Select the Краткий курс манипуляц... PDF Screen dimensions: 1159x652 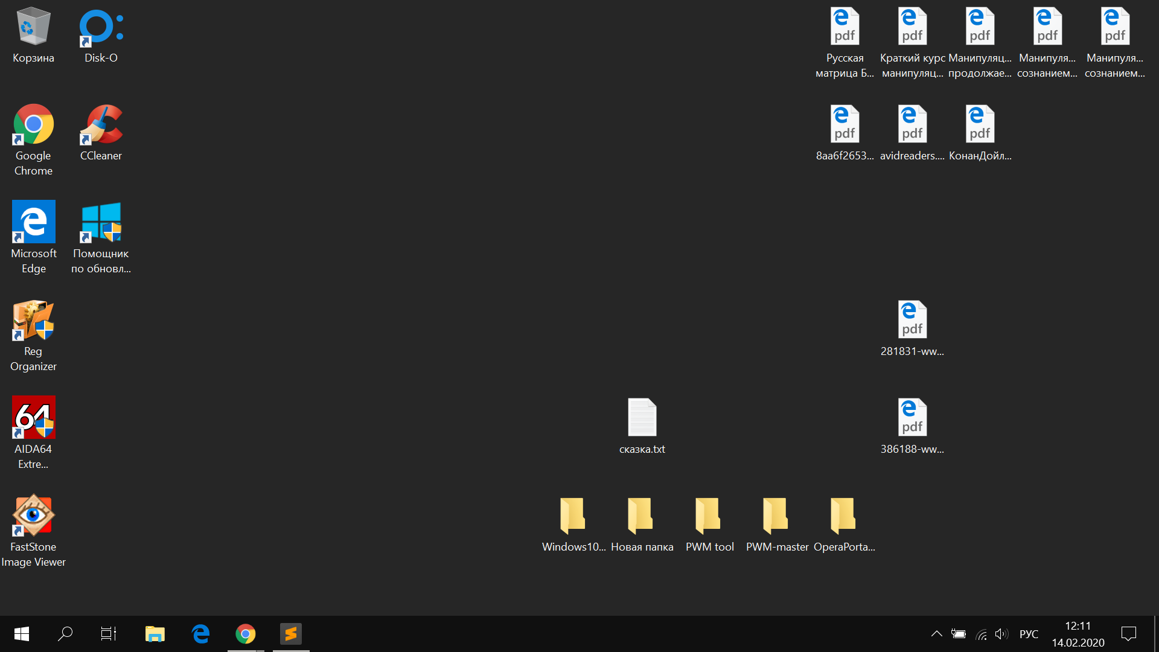tap(912, 42)
